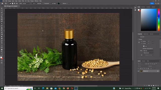
Task: Create new adjustment layer from Layers footer
Action: tap(151, 85)
